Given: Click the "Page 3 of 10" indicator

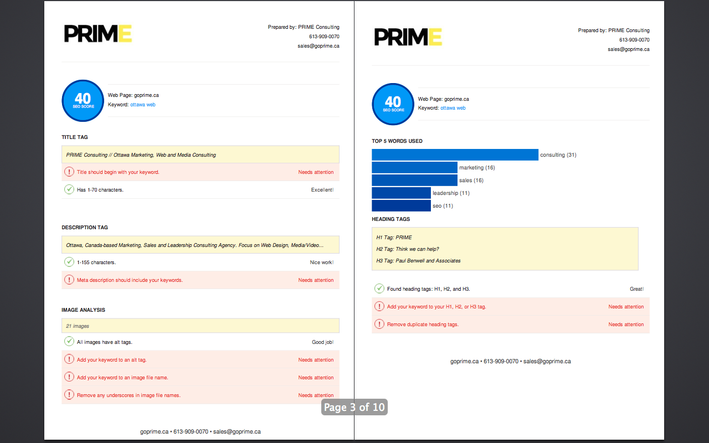Looking at the screenshot, I should (x=354, y=407).
